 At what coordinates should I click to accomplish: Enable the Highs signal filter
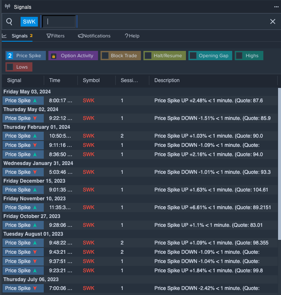pyautogui.click(x=239, y=56)
